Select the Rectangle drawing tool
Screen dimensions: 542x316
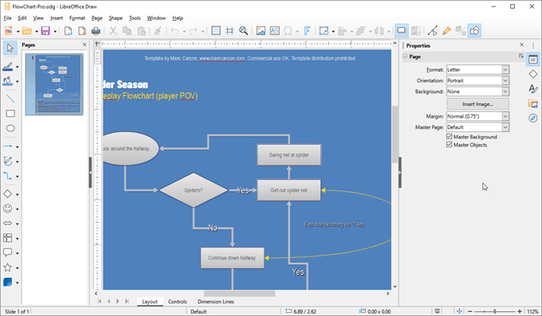tap(10, 114)
